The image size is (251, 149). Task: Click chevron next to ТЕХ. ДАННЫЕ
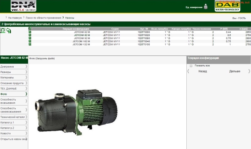point(26,89)
